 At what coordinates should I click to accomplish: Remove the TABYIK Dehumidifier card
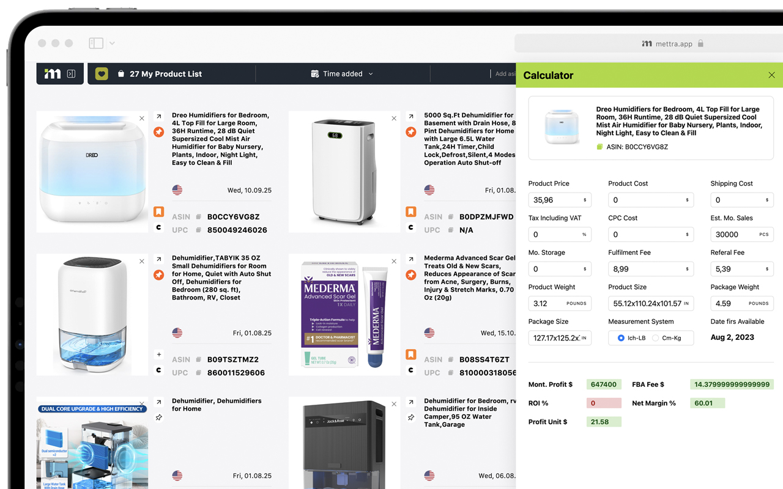click(x=142, y=261)
